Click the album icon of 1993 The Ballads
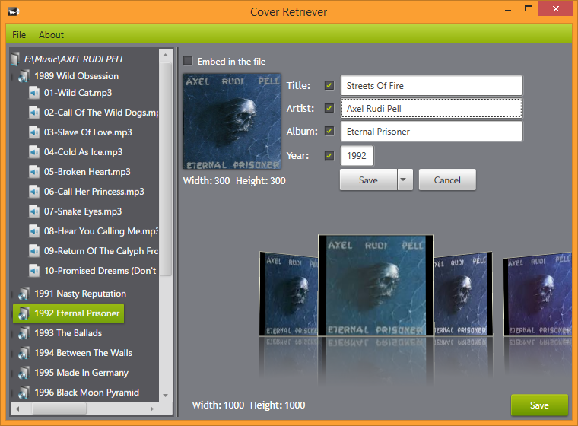The height and width of the screenshot is (426, 578). pyautogui.click(x=24, y=333)
